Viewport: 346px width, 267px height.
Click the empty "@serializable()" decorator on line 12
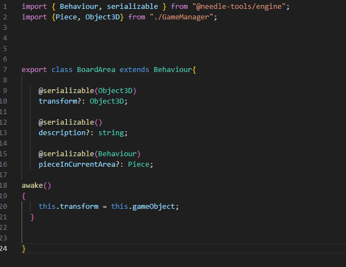click(70, 122)
